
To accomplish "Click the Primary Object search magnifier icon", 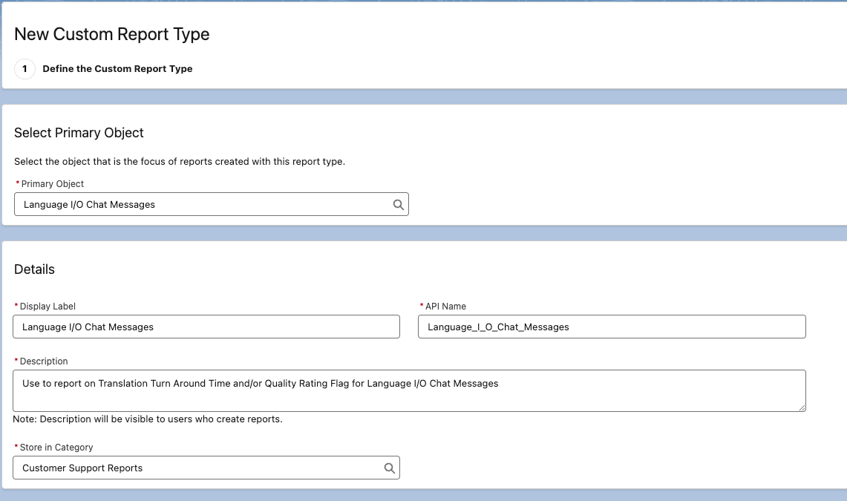I will tap(398, 205).
